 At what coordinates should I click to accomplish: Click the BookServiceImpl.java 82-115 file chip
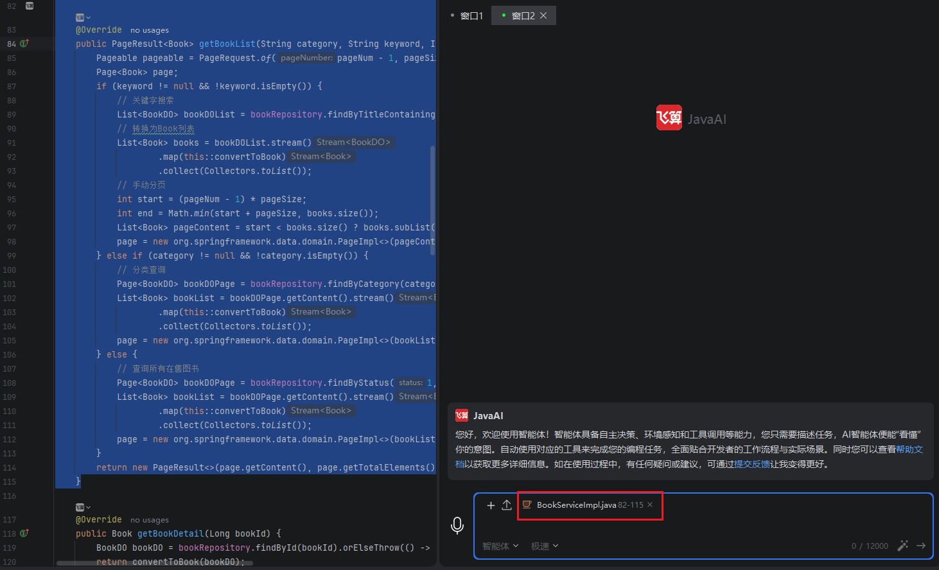click(590, 505)
